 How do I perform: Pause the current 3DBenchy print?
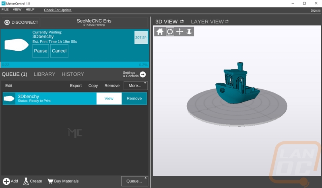point(41,51)
